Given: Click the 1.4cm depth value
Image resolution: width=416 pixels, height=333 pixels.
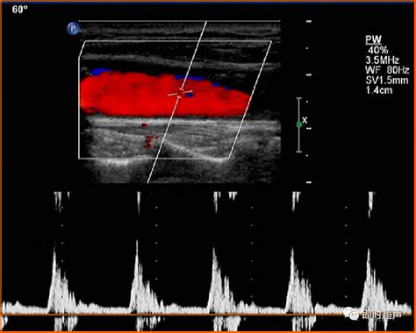Looking at the screenshot, I should click(x=379, y=90).
